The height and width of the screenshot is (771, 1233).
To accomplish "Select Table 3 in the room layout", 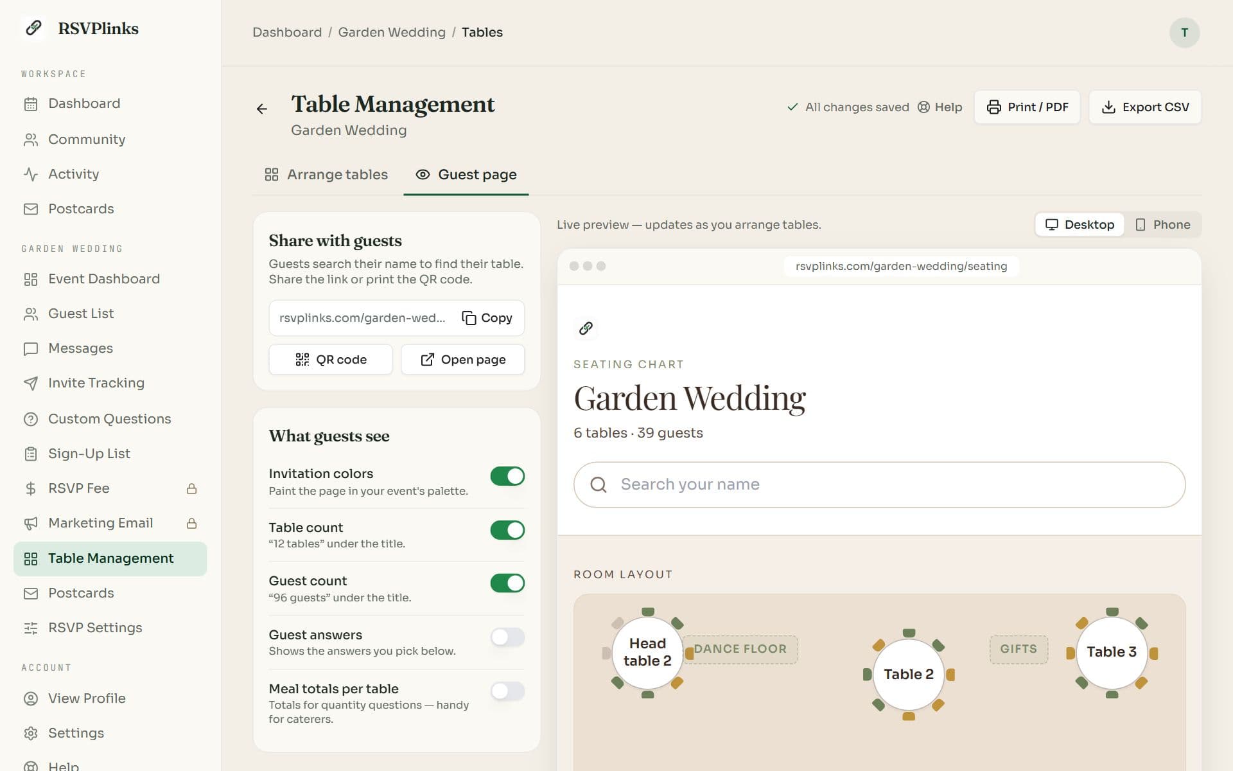I will point(1112,652).
